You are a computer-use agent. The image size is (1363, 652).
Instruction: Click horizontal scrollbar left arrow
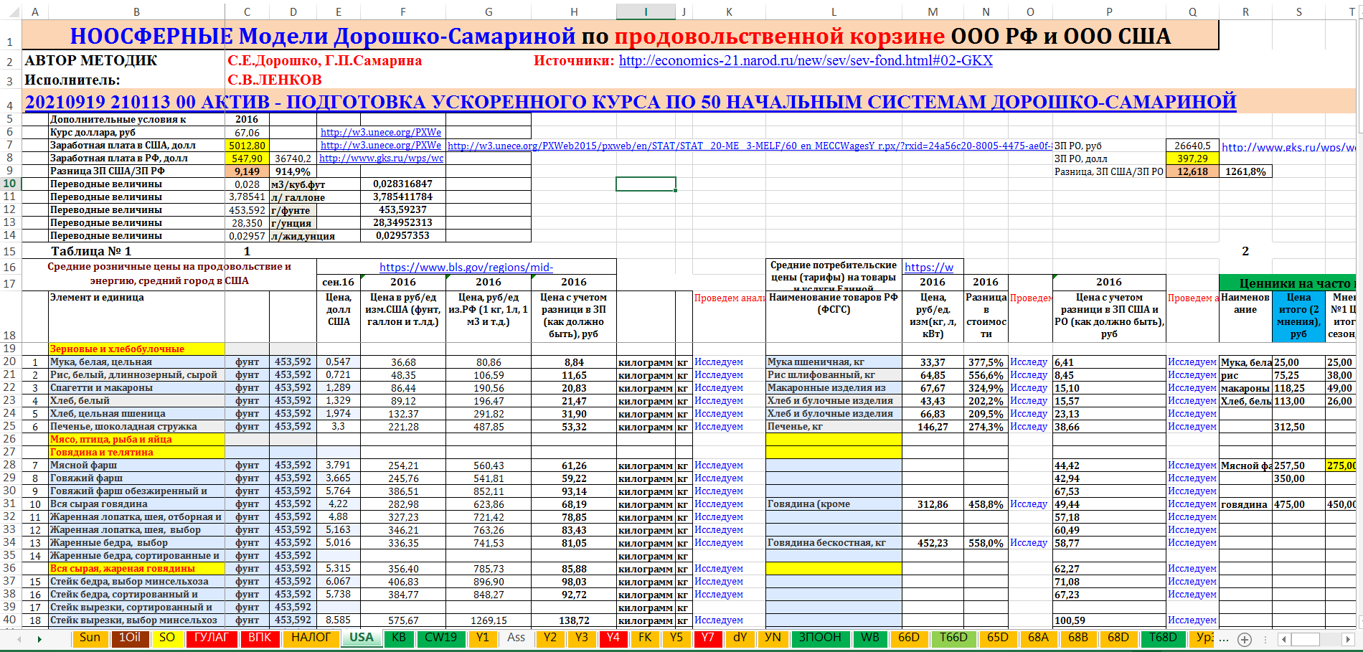(1285, 640)
